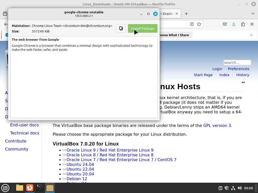Download Oracle Linux 7 / CentOS 7 package
Image resolution: width=258 pixels, height=193 pixels.
click(121, 160)
